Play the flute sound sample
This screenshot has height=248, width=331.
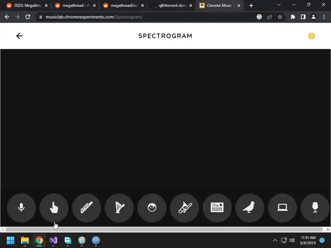87,208
